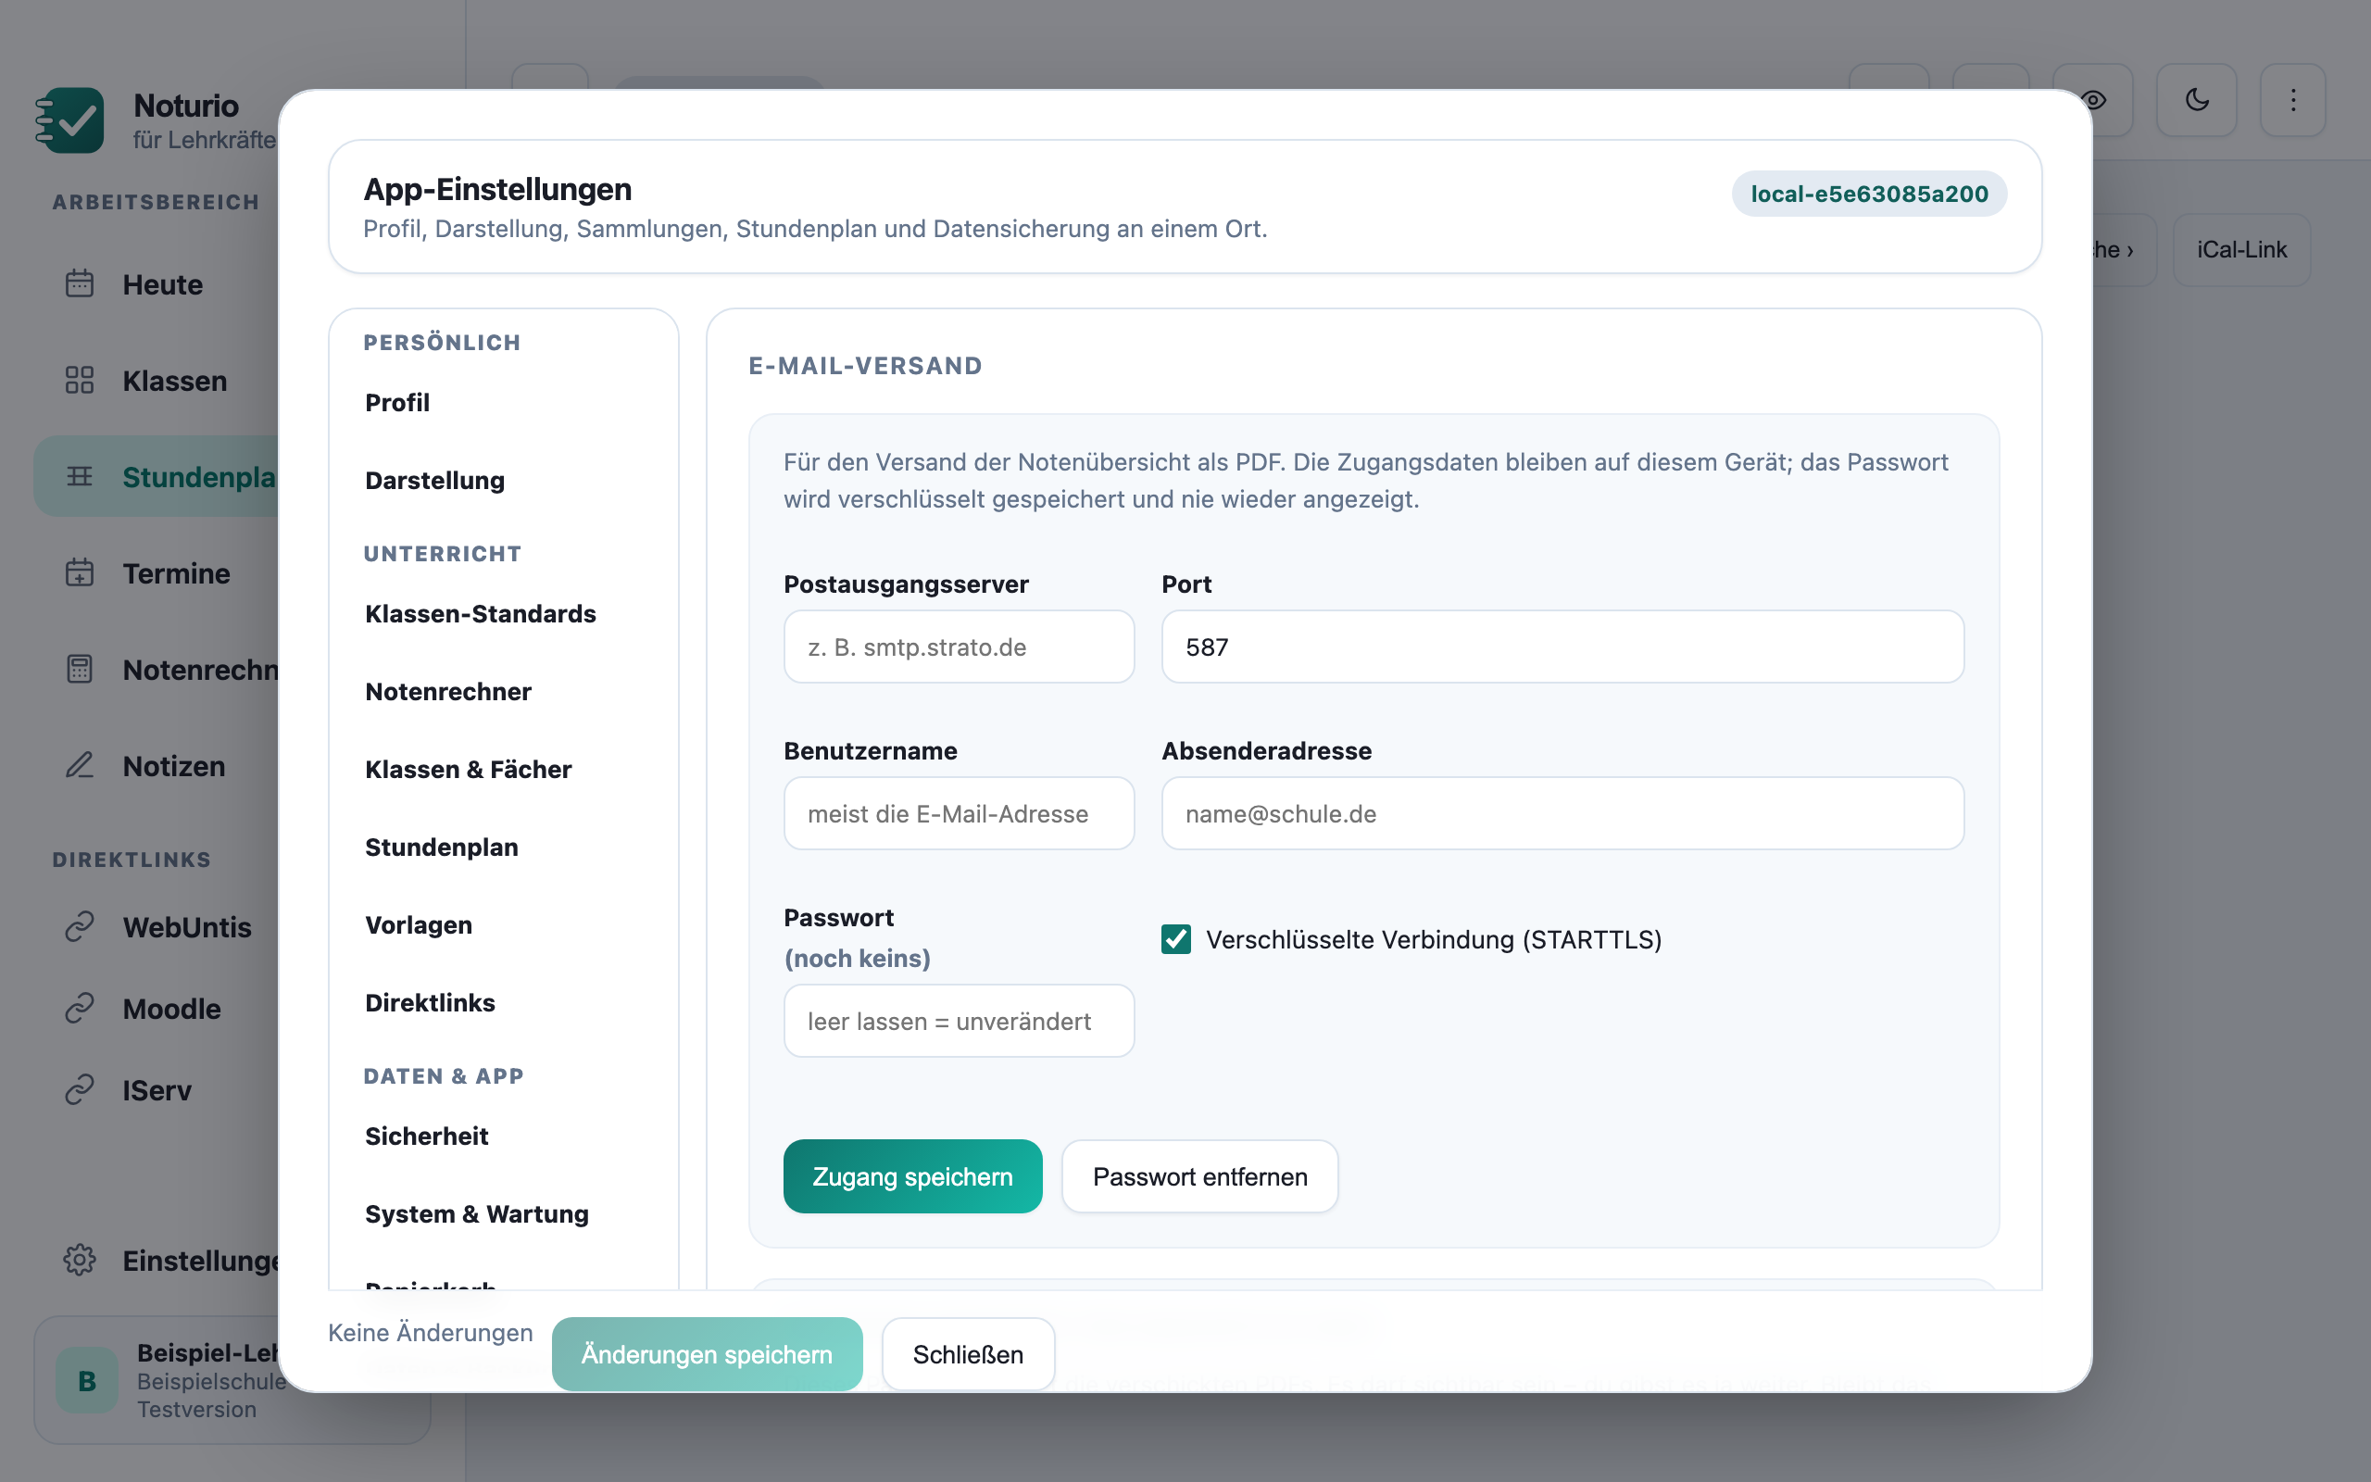Click the Klassen grid icon in sidebar
The image size is (2371, 1482).
click(80, 381)
